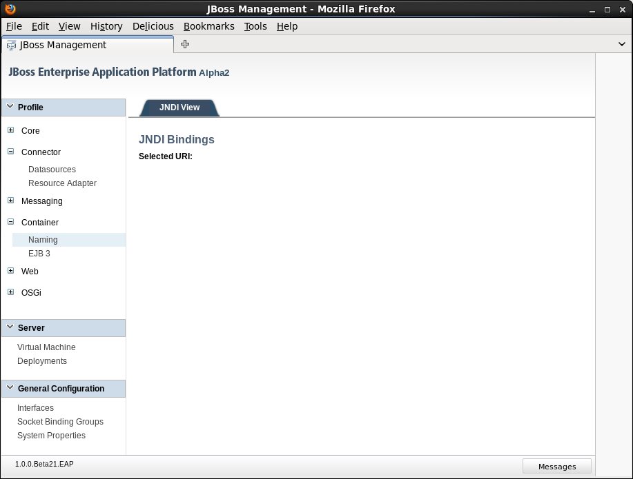Expand the Messaging tree node
Viewport: 633px width, 479px height.
click(11, 201)
